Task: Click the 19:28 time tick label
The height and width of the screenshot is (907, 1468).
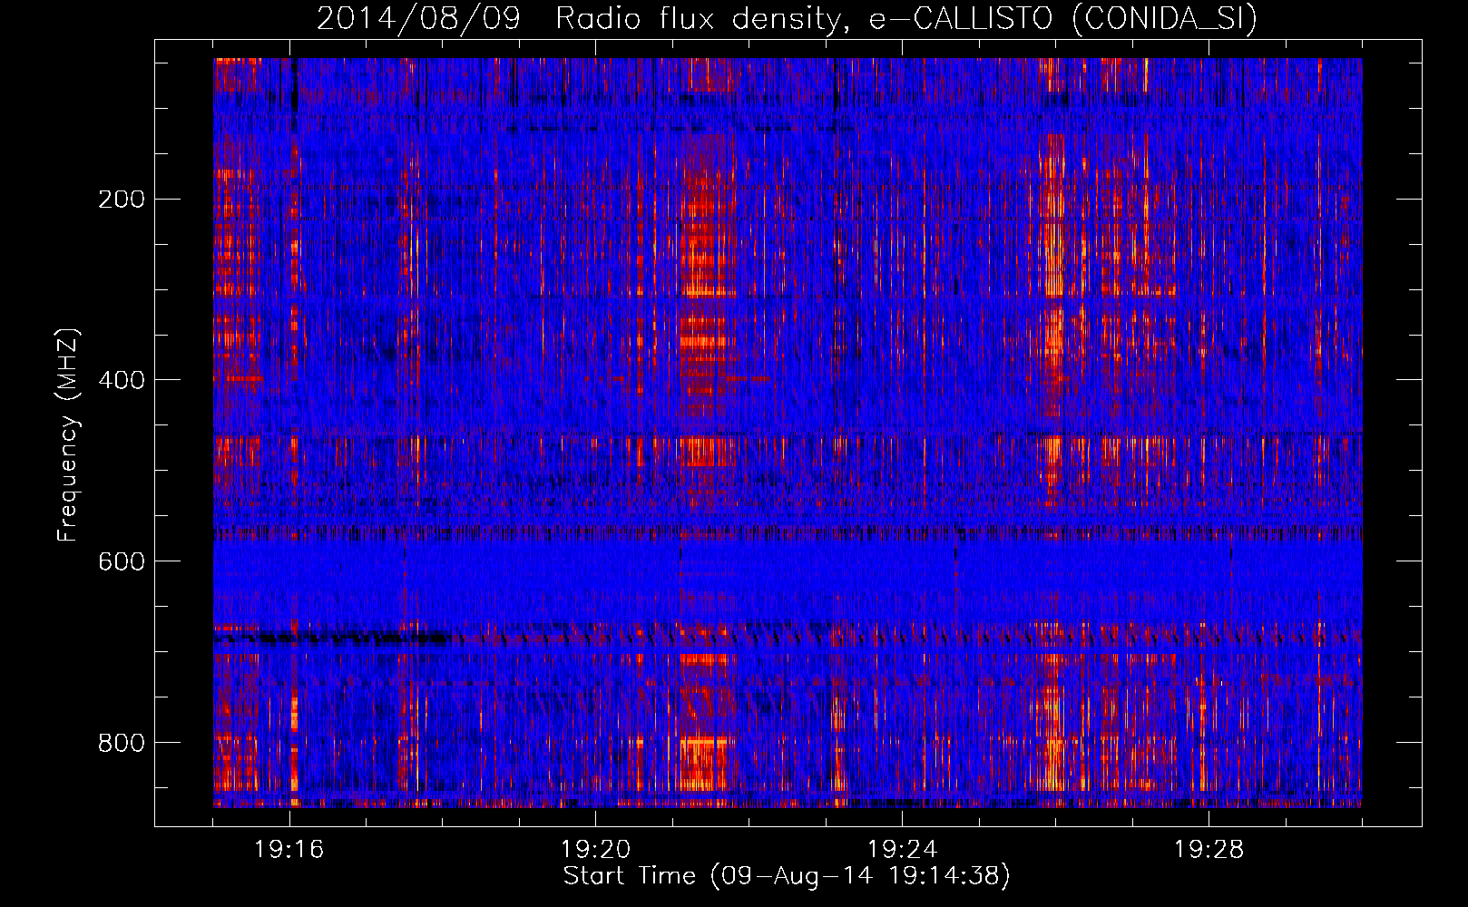Action: [1209, 850]
